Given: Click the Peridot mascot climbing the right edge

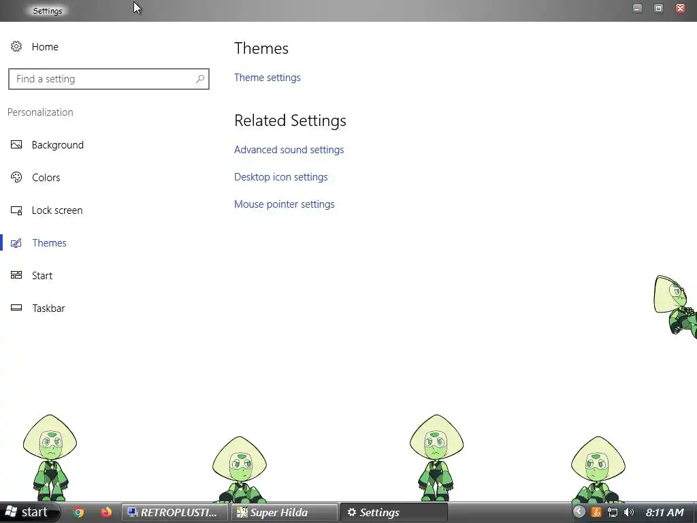Looking at the screenshot, I should click(675, 306).
